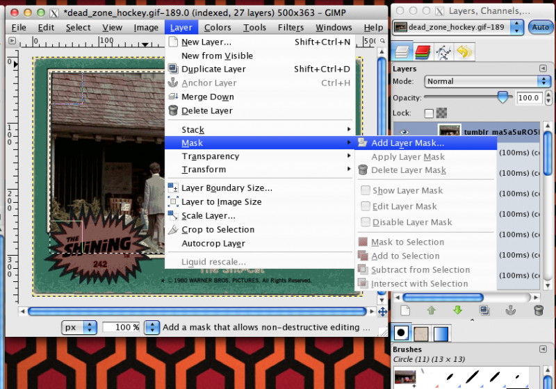Toggle the Edit Layer Mask checkbox
Image resolution: width=556 pixels, height=389 pixels.
[366, 206]
